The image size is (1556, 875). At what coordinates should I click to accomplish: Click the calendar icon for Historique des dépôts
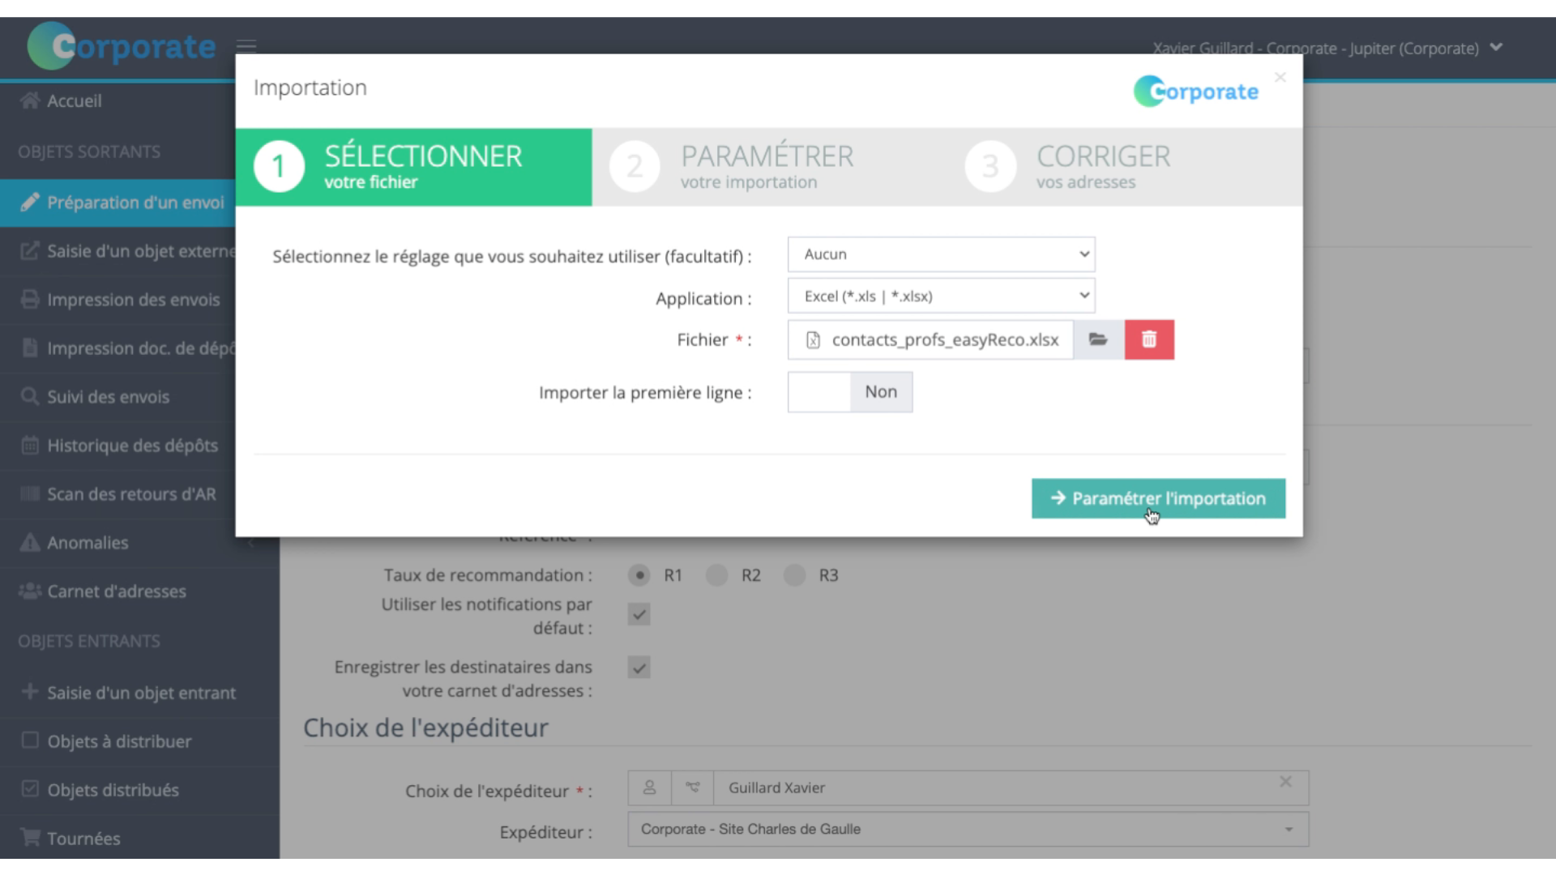pyautogui.click(x=30, y=445)
